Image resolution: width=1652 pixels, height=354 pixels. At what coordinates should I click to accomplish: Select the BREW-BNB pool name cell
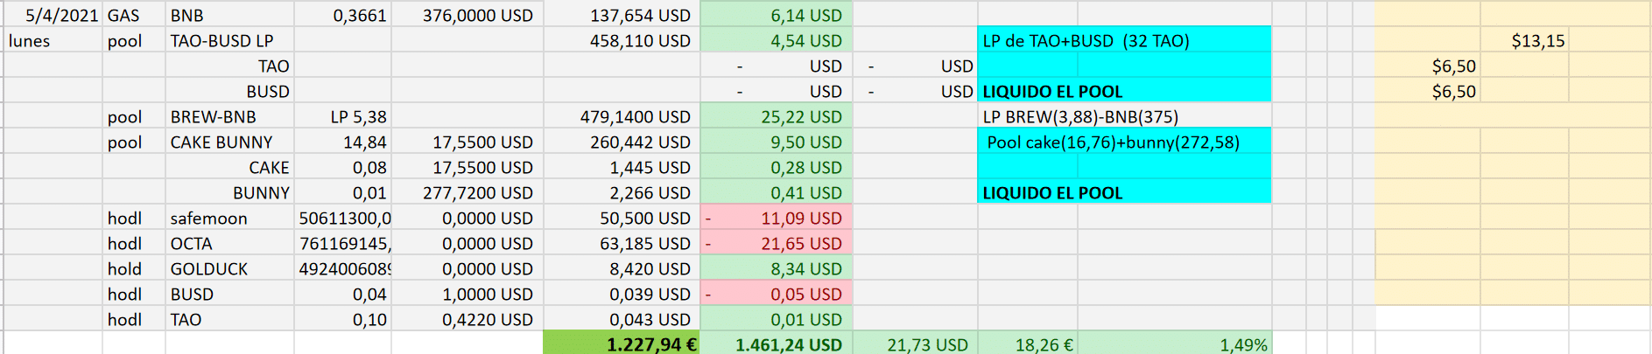pyautogui.click(x=229, y=116)
